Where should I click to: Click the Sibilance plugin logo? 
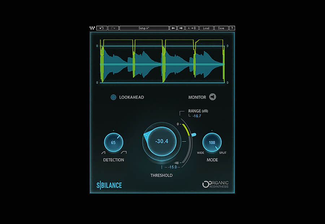point(109,185)
